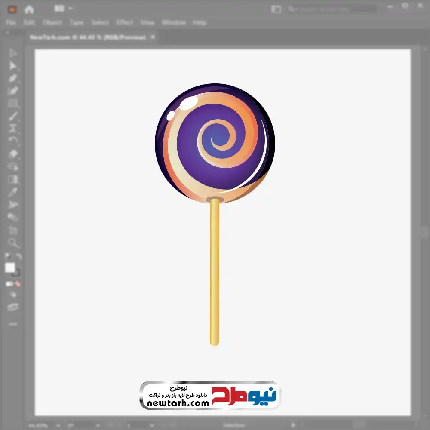The image size is (430, 430).
Task: Click the Home icon in top bar
Action: pos(29,9)
